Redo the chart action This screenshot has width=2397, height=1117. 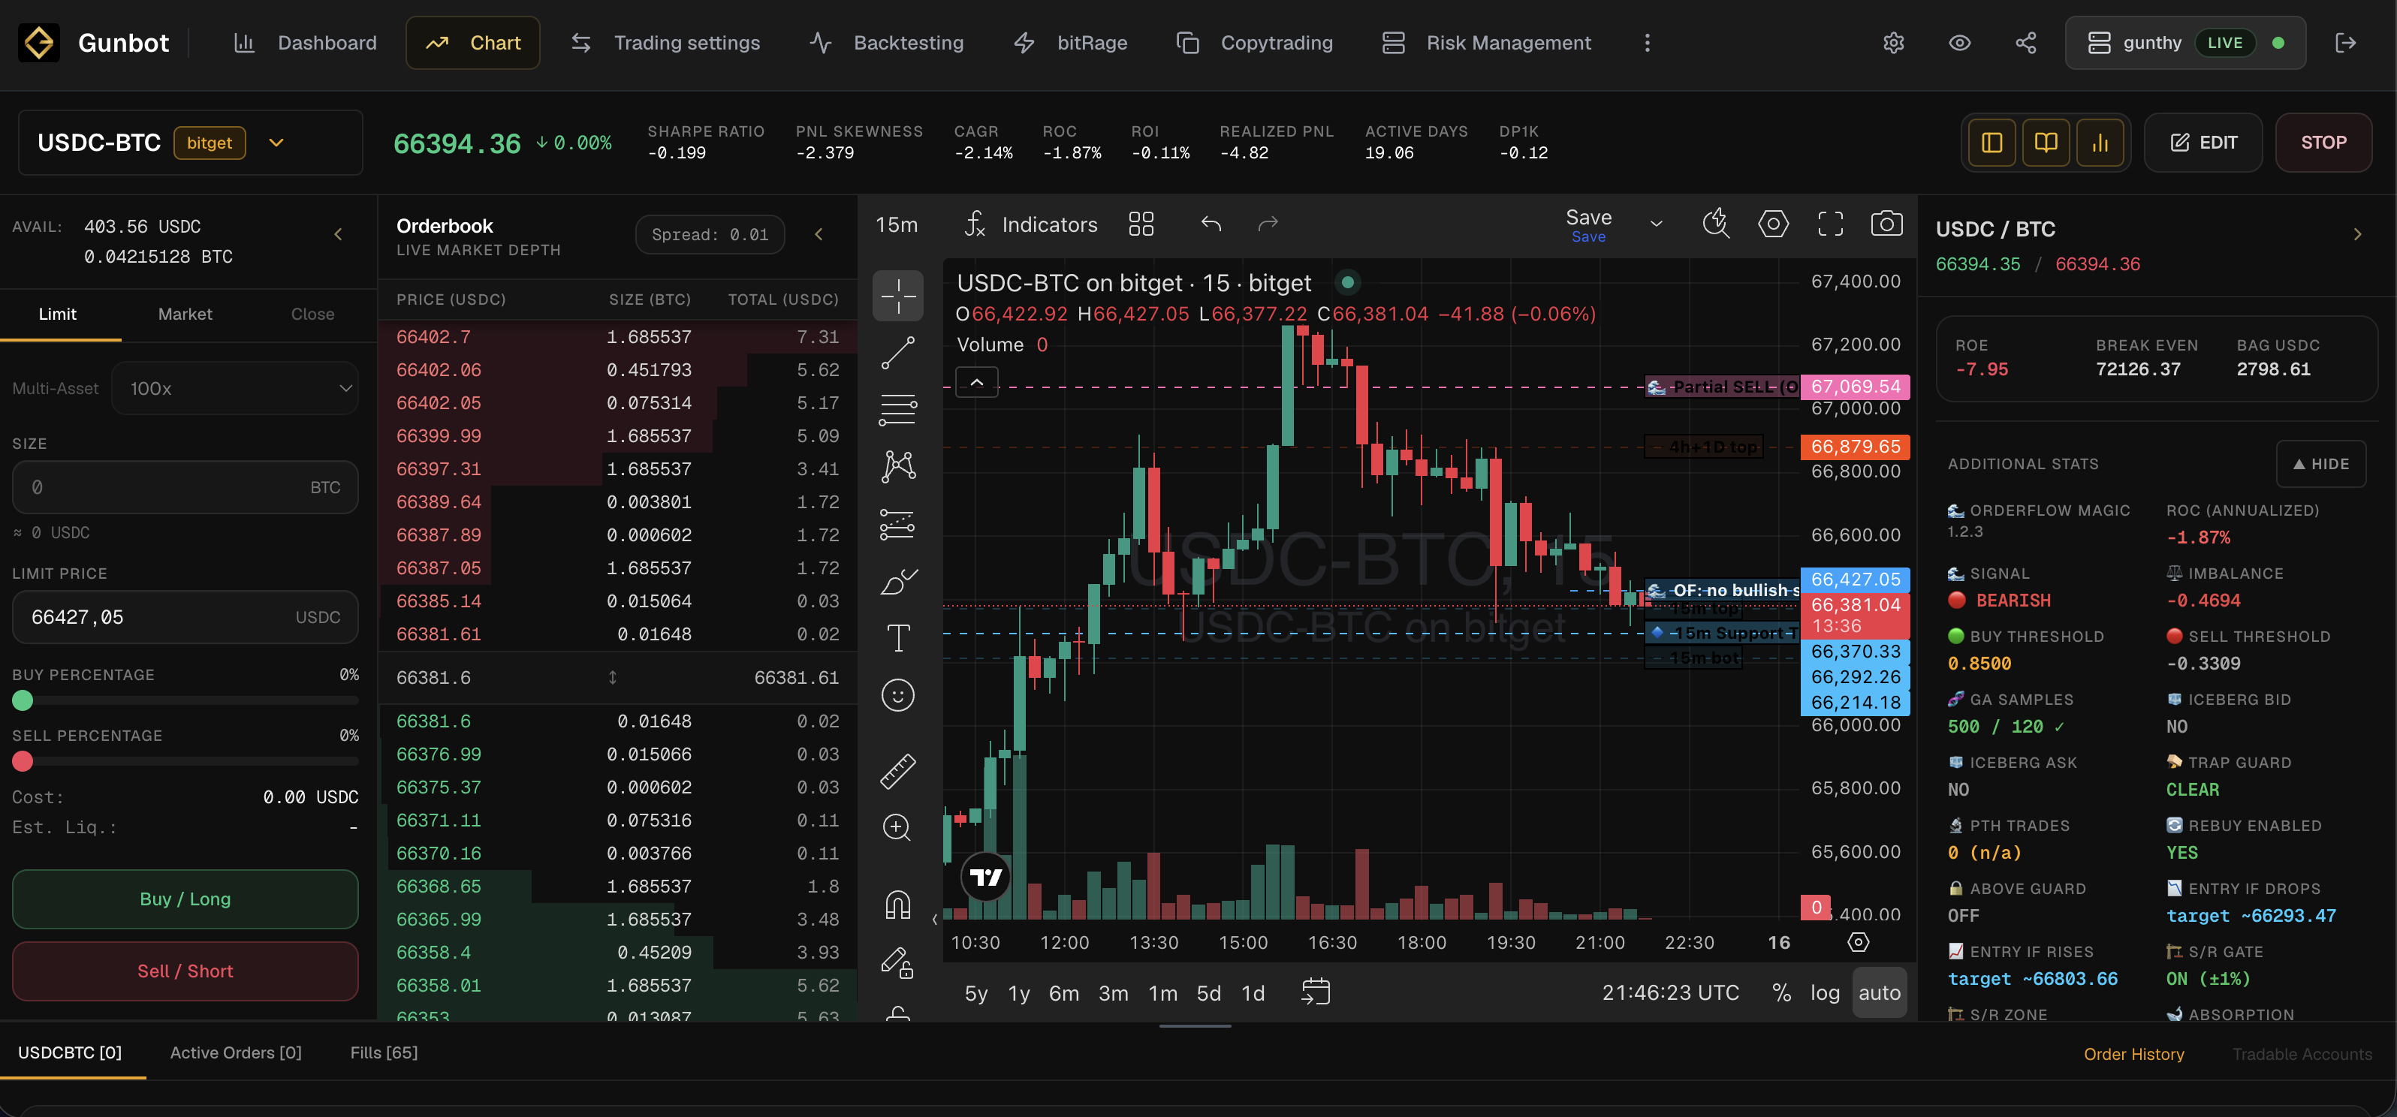[x=1268, y=224]
